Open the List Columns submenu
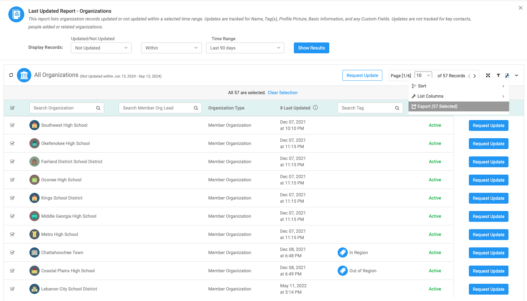The width and height of the screenshot is (527, 301). (x=459, y=96)
